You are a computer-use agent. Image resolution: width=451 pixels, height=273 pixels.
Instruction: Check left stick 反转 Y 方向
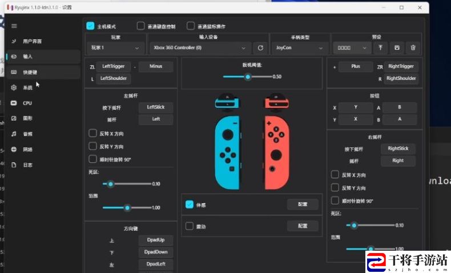[92, 146]
